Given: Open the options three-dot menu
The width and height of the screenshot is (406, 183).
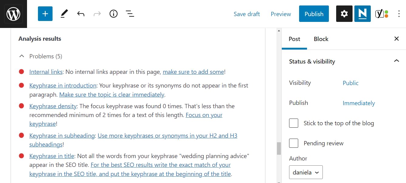Looking at the screenshot, I should pyautogui.click(x=399, y=13).
